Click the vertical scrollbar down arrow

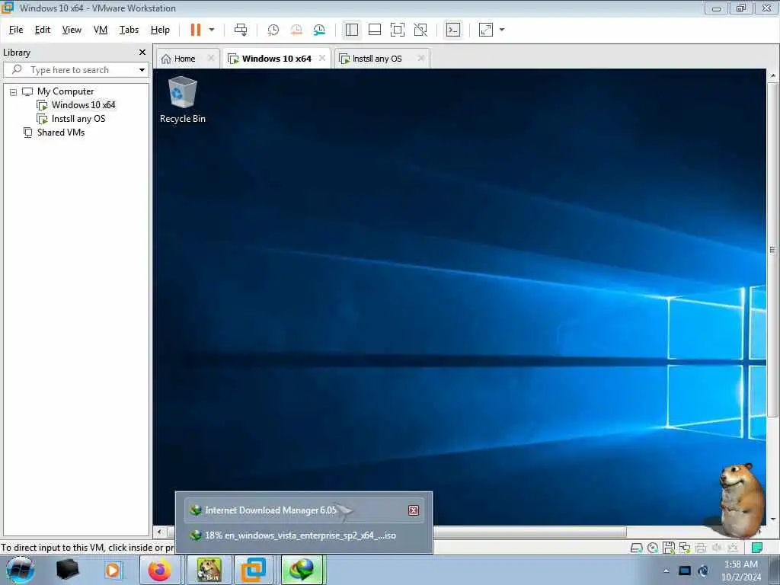[772, 519]
